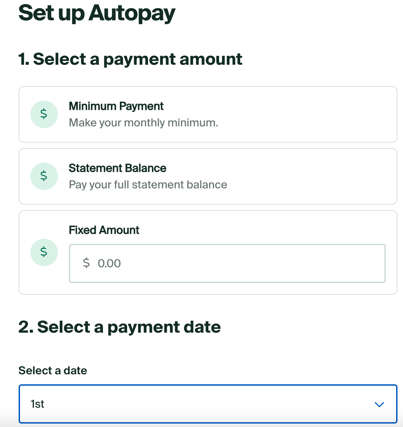Viewport: 403px width, 427px height.
Task: Click the 'Set up Autopay' heading
Action: pyautogui.click(x=97, y=13)
